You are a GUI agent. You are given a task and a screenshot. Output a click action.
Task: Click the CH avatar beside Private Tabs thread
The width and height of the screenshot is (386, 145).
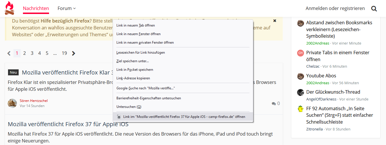point(301,53)
